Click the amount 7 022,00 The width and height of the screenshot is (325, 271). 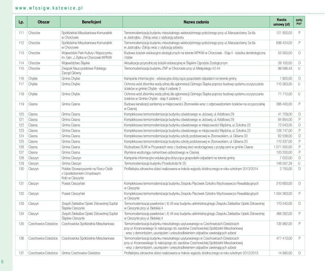[286, 158]
